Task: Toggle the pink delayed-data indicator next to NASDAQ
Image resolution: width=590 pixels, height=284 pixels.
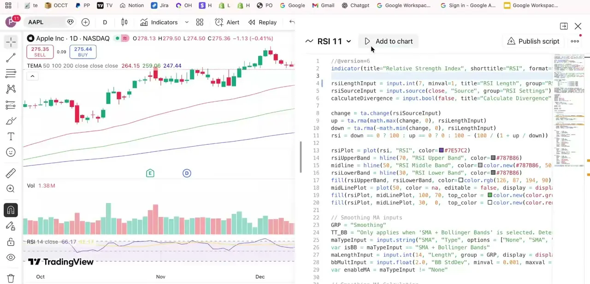Action: [125, 38]
